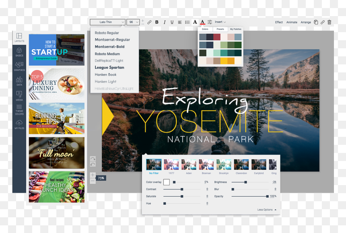The image size is (346, 233).
Task: Open the Lato Thin font dropdown
Action: [108, 22]
